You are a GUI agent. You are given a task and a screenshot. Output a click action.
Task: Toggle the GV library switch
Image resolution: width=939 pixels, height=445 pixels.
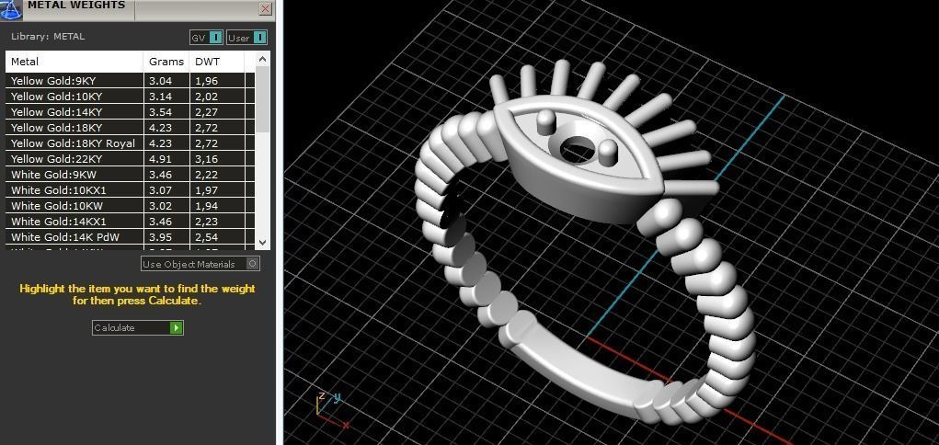[207, 38]
